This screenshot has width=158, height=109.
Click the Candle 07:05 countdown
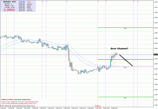point(10,7)
